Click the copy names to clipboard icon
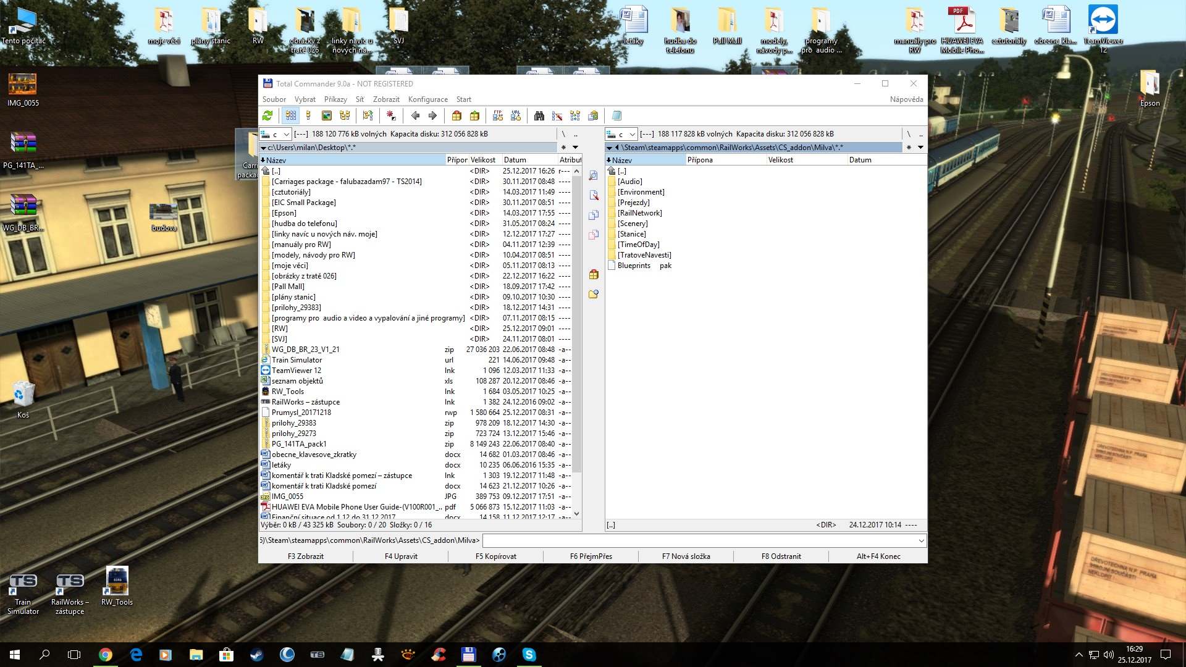This screenshot has width=1186, height=667. [x=593, y=115]
